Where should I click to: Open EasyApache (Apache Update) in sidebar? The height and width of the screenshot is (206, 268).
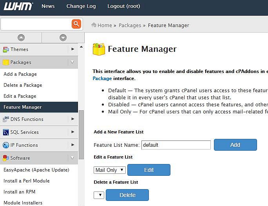(x=36, y=170)
